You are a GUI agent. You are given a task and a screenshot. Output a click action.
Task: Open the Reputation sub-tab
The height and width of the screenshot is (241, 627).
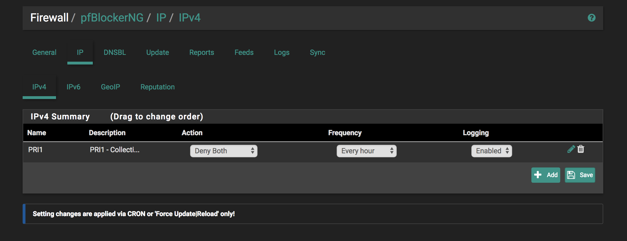158,87
